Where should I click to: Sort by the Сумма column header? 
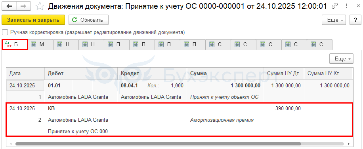point(225,74)
